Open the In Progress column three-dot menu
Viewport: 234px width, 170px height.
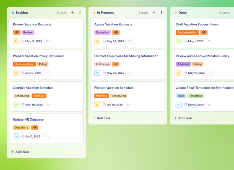point(162,12)
